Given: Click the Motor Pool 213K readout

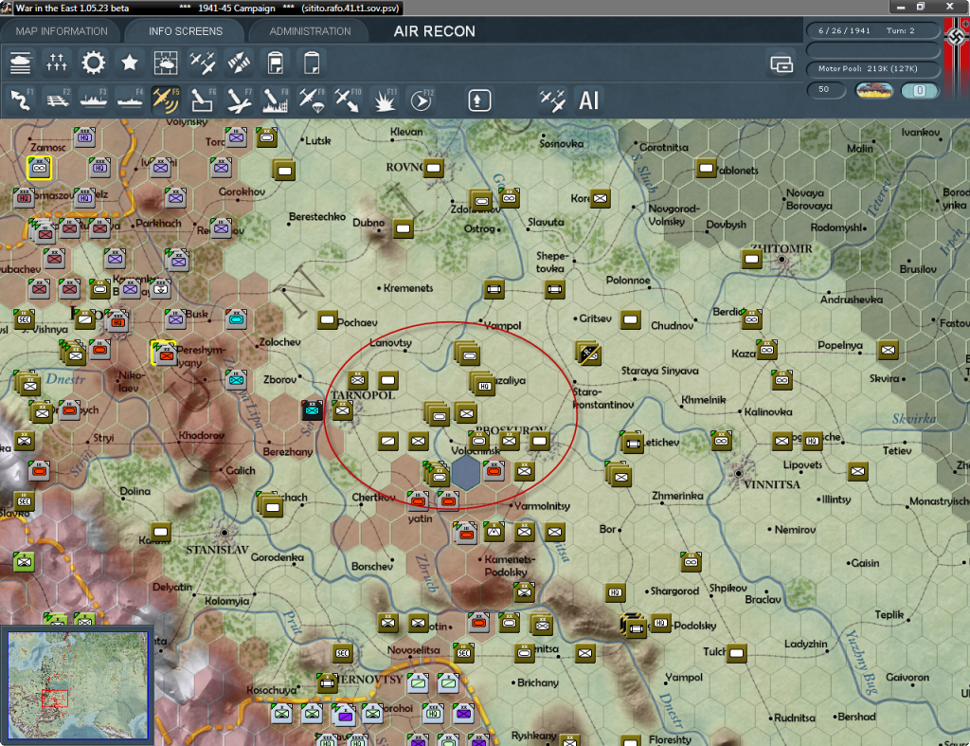Looking at the screenshot, I should [x=872, y=68].
